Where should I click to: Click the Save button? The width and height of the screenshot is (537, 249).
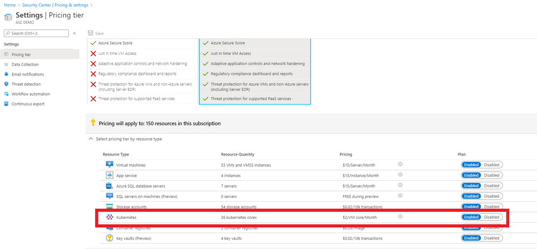click(x=96, y=33)
